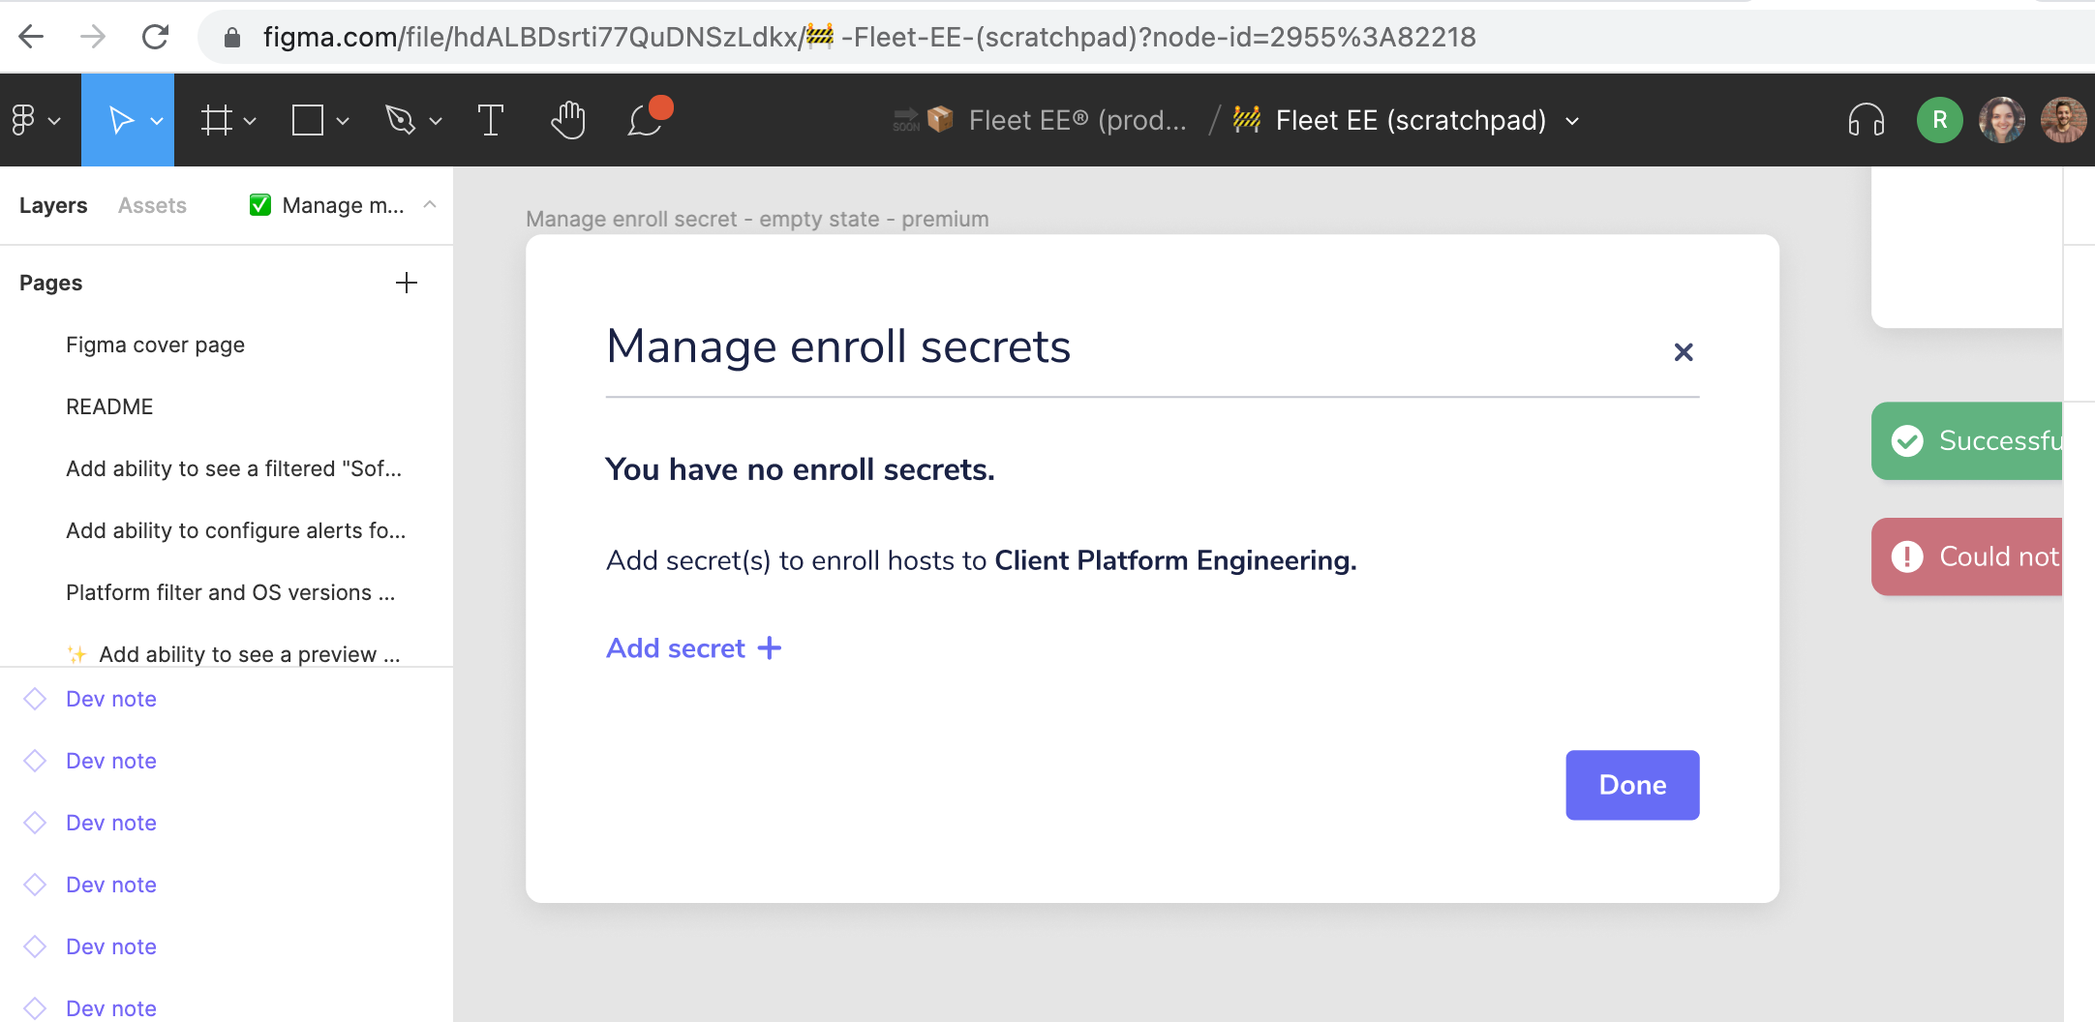This screenshot has width=2095, height=1022.
Task: Toggle the headphones audio icon
Action: (x=1867, y=119)
